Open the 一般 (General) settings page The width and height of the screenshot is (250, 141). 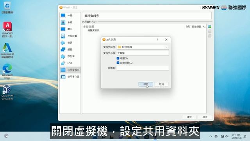point(70,16)
